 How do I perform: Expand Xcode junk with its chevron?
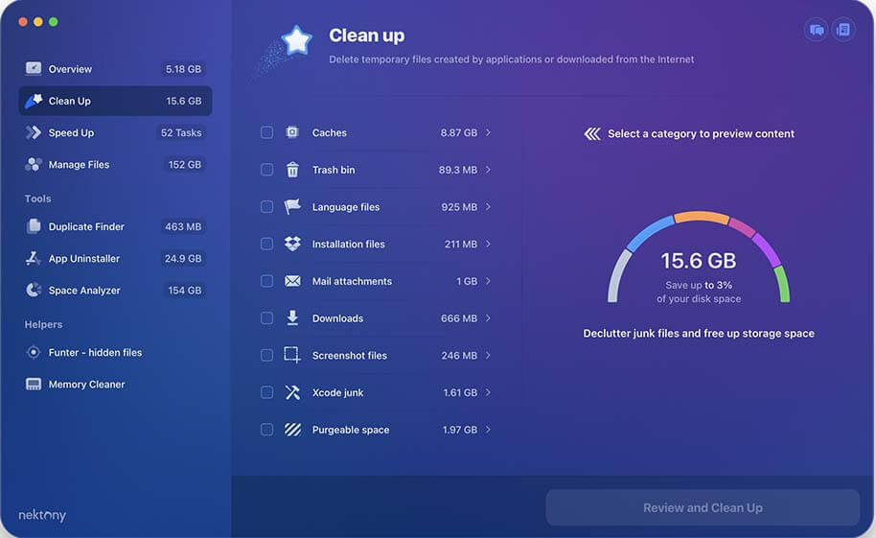(x=488, y=392)
